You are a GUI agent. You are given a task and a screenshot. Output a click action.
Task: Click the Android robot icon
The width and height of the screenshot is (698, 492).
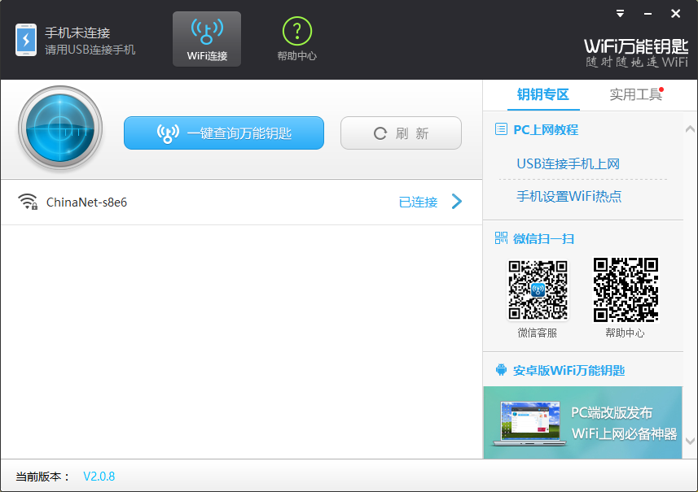pyautogui.click(x=501, y=370)
